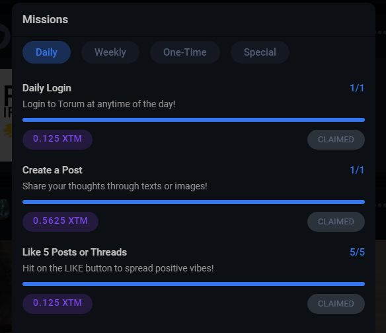Viewport: 386px width, 333px height.
Task: Click the CLAIMED button for Daily Login
Action: point(336,140)
